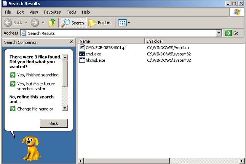
Task: Open the File menu
Action: click(8, 12)
